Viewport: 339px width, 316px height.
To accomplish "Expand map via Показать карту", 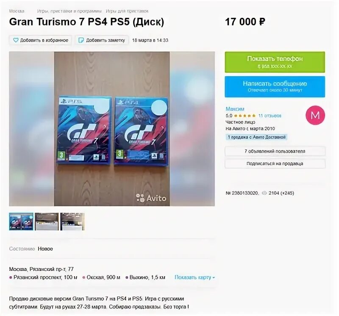I will [195, 277].
